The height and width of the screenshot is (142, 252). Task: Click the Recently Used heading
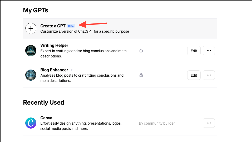point(43,102)
